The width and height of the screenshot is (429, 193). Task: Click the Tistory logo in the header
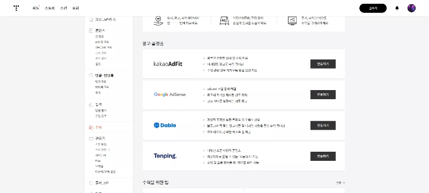coord(17,8)
